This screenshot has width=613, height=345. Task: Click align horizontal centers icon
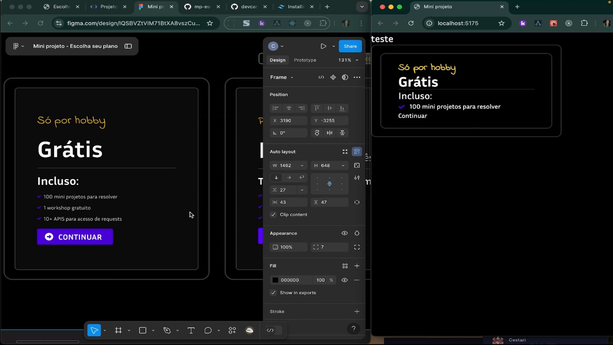click(x=289, y=108)
